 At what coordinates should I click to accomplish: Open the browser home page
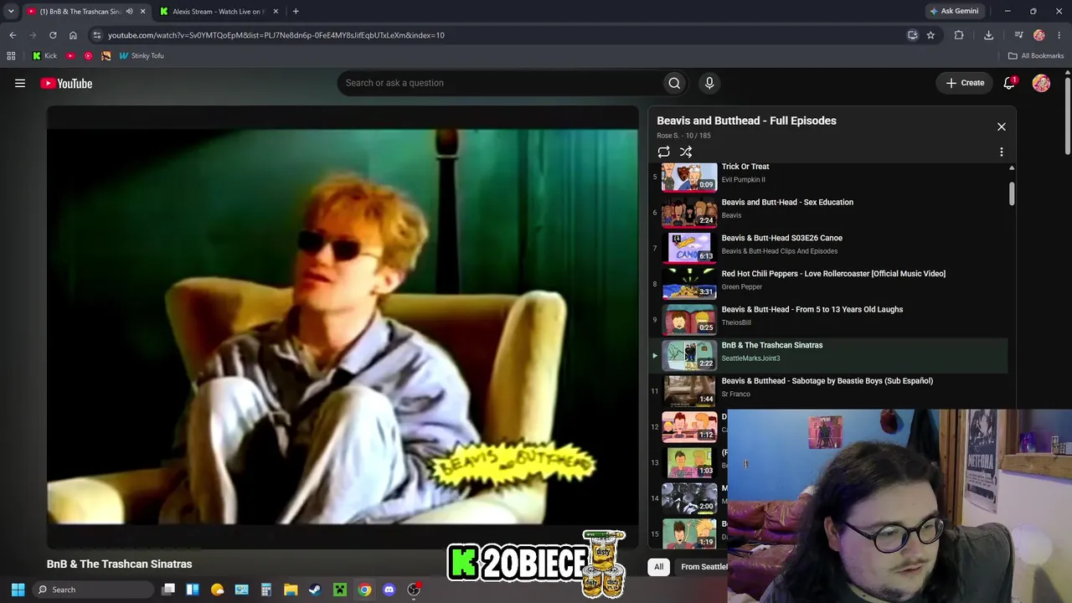pos(73,35)
